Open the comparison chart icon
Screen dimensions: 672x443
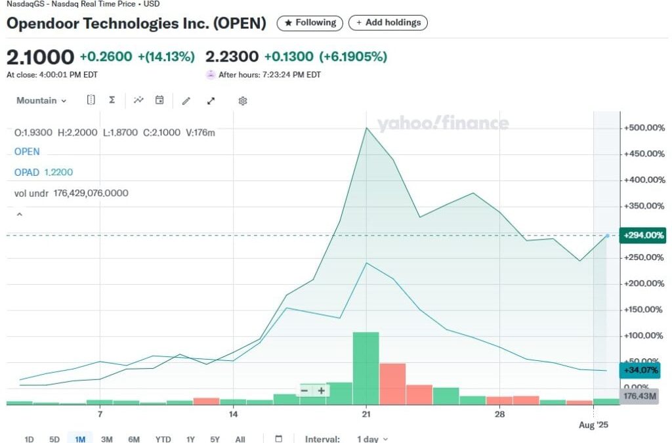(138, 100)
